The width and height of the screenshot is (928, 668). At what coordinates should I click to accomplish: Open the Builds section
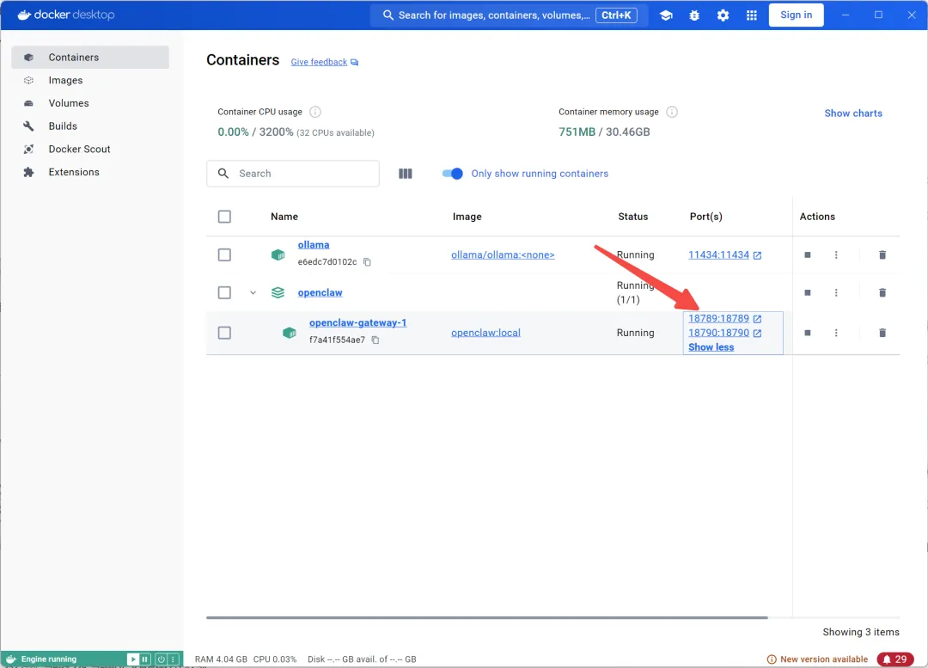(x=90, y=126)
